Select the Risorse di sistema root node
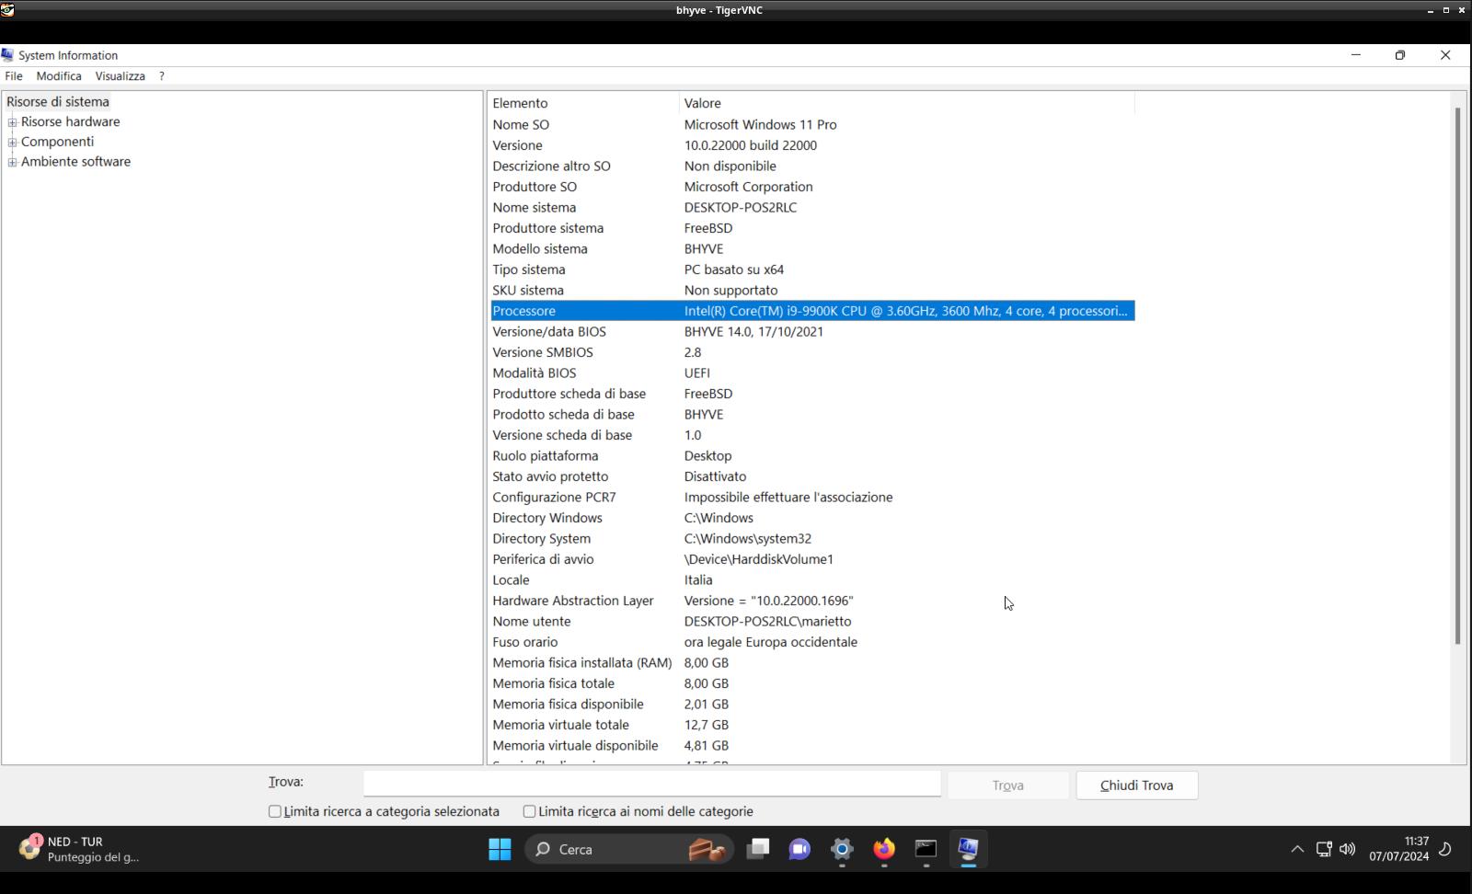The image size is (1472, 894). (58, 102)
